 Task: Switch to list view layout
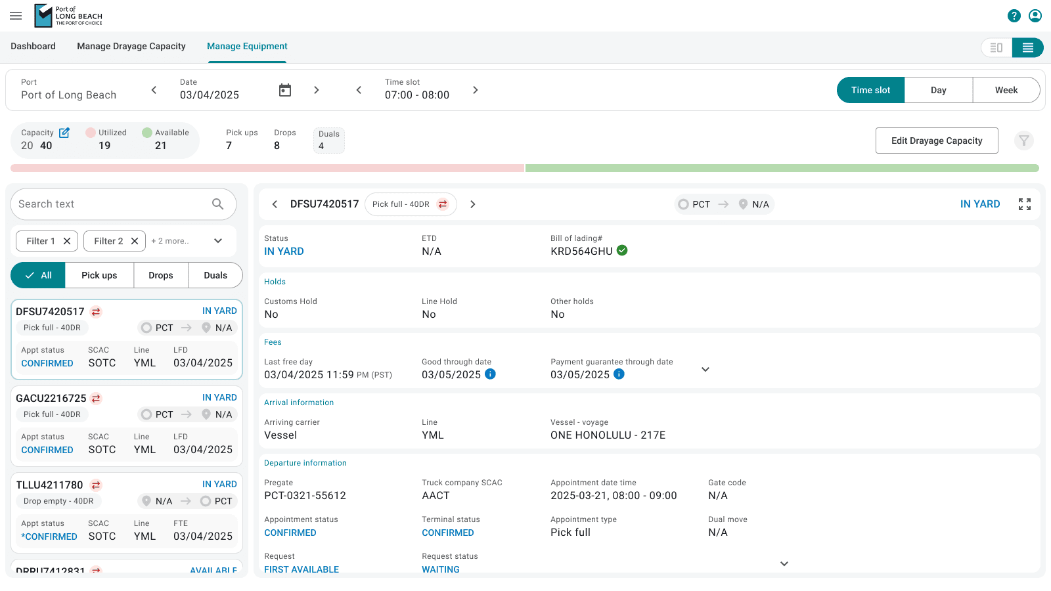coord(1028,47)
